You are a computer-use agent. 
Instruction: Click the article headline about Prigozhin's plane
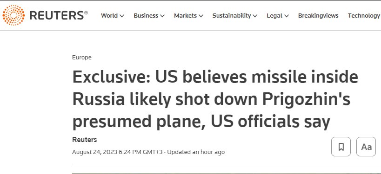click(215, 99)
